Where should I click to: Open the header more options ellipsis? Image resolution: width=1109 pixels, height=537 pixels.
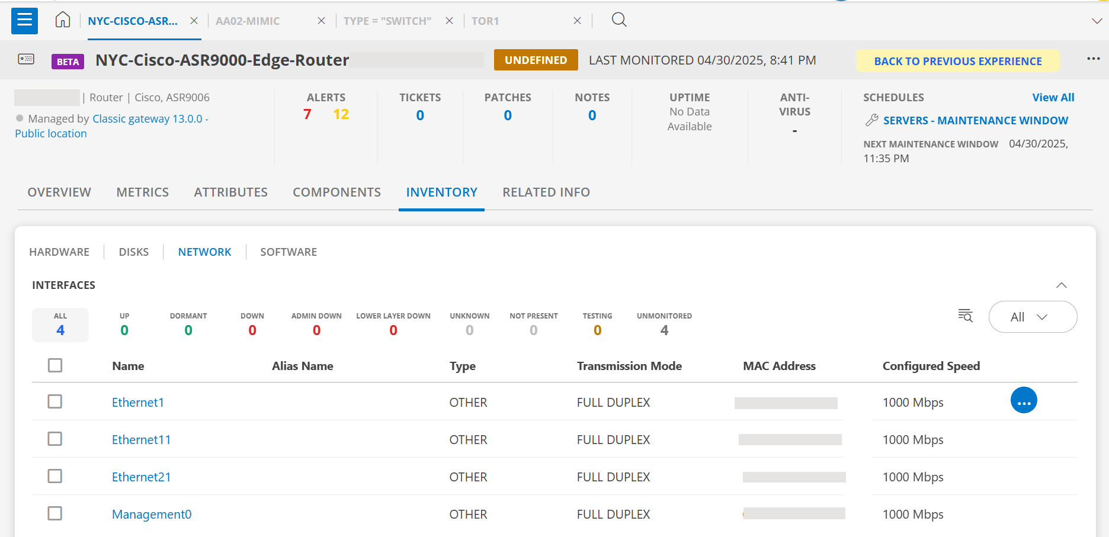(x=1094, y=59)
